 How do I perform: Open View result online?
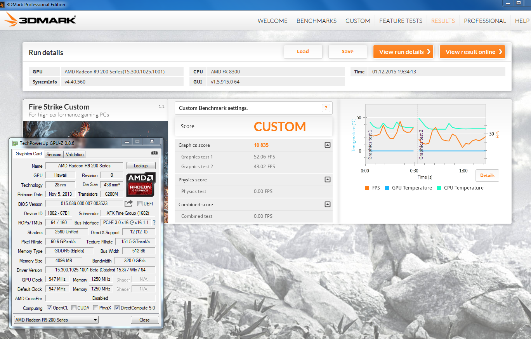click(472, 52)
